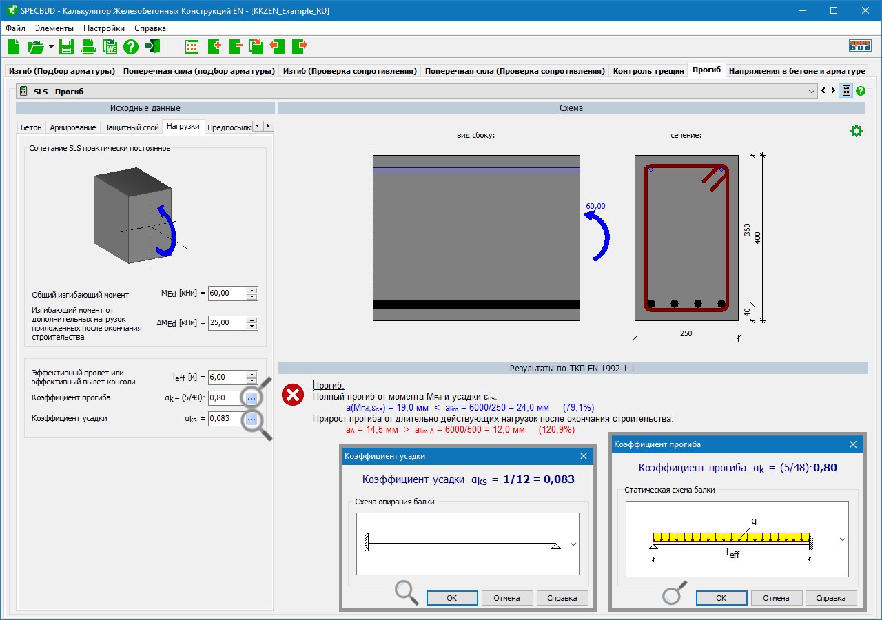Print using the toolbar printer icon
Screen dimensions: 882x620
(88, 47)
